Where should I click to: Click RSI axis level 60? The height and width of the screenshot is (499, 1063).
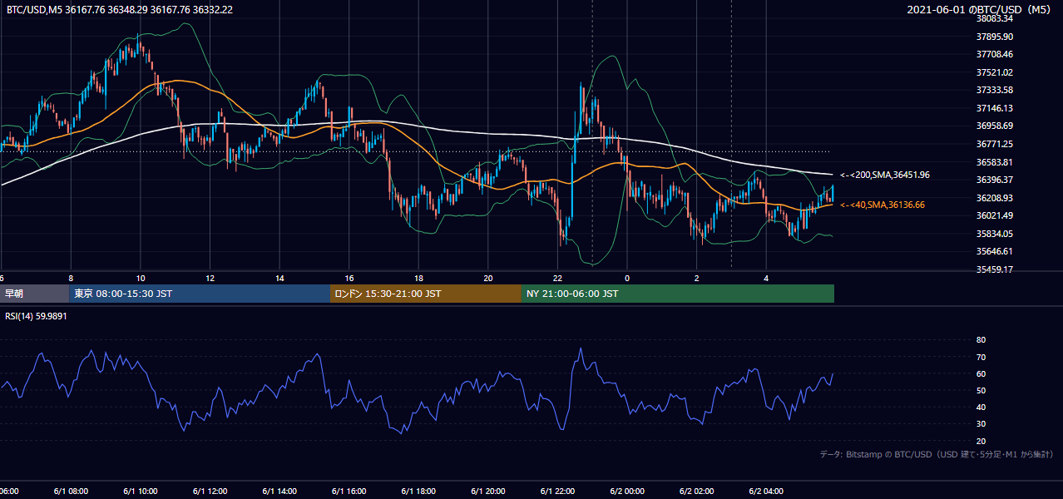(981, 373)
